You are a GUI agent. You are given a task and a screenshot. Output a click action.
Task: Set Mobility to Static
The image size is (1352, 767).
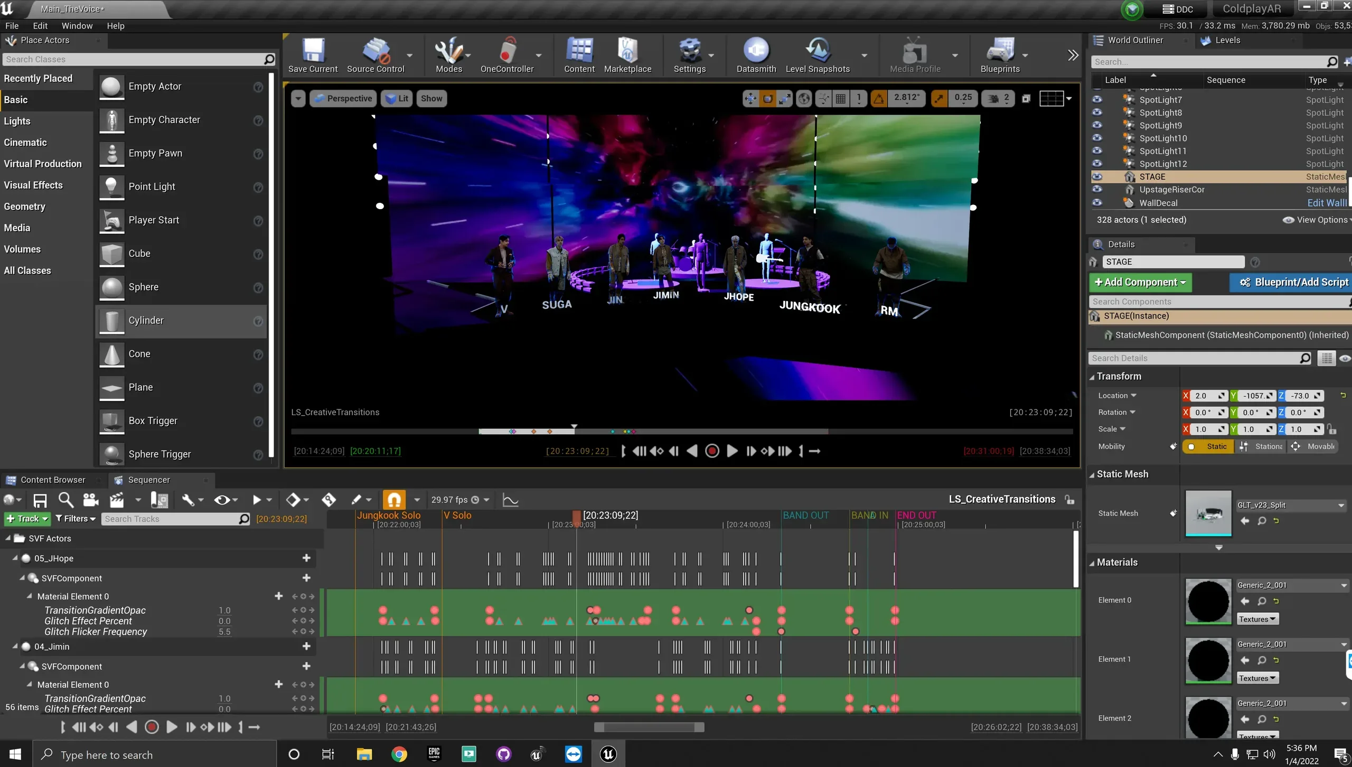point(1208,446)
